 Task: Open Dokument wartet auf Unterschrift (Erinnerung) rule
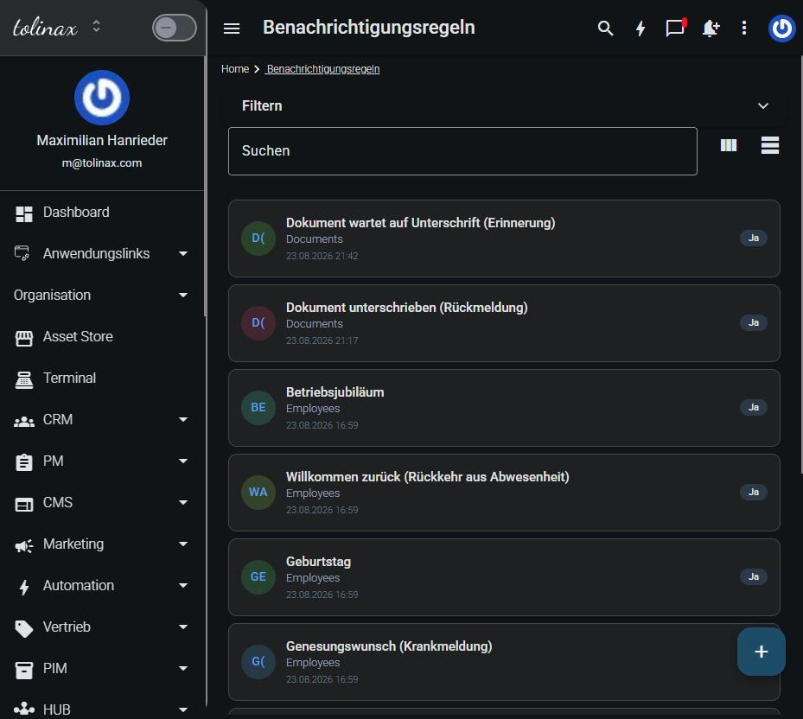[504, 239]
